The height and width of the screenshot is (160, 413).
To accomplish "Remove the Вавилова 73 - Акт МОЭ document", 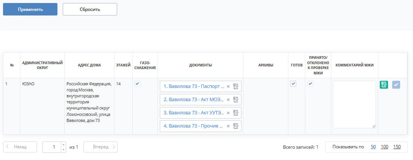I will click(228, 100).
